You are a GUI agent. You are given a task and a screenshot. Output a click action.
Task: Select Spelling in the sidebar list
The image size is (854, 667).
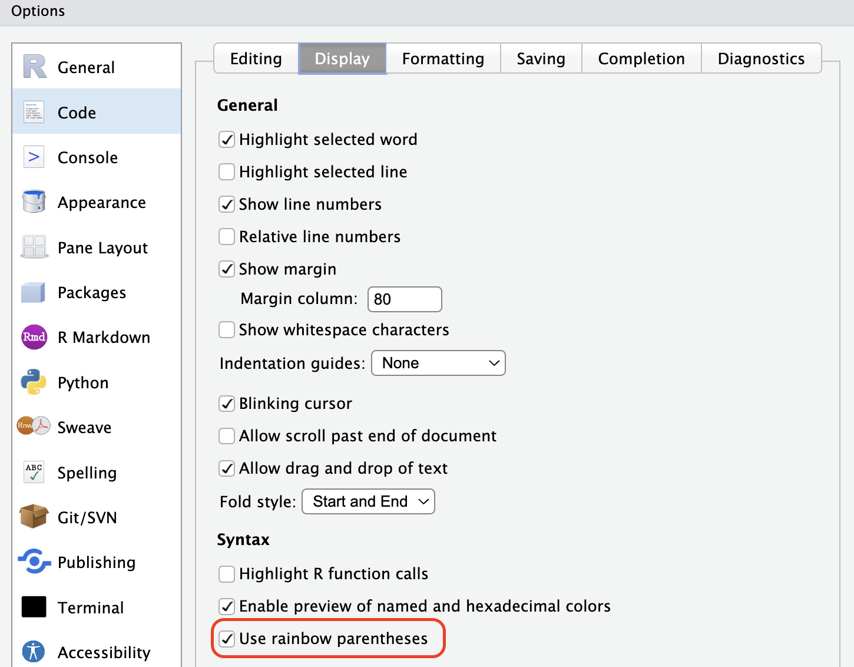point(87,473)
